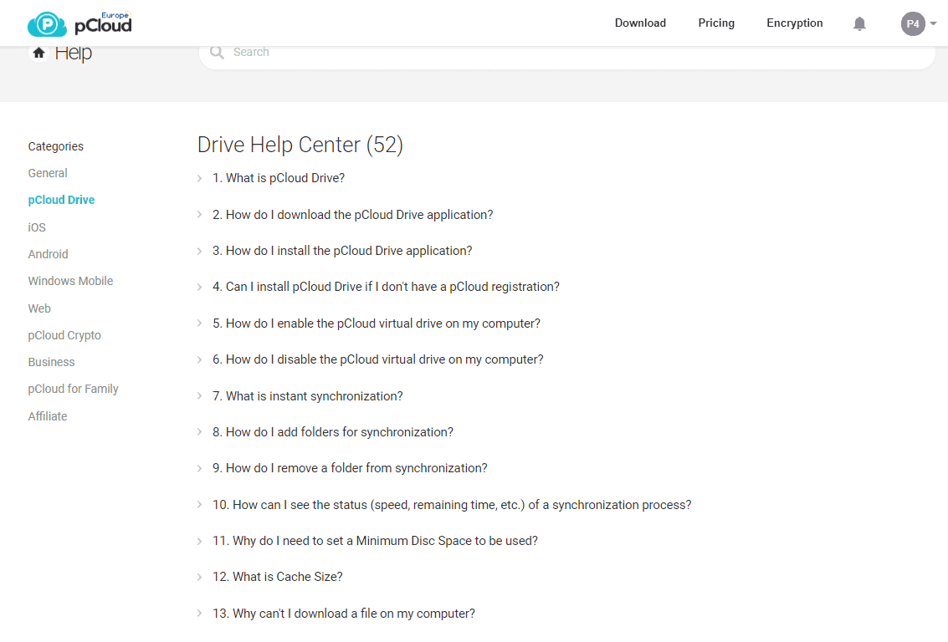Open '7. What is instant synchronization?'
Image resolution: width=948 pixels, height=642 pixels.
tap(307, 396)
